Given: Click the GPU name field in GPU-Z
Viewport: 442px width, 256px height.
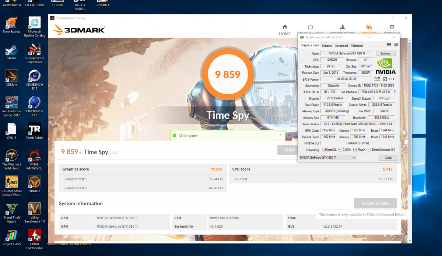Looking at the screenshot, I should point(347,53).
